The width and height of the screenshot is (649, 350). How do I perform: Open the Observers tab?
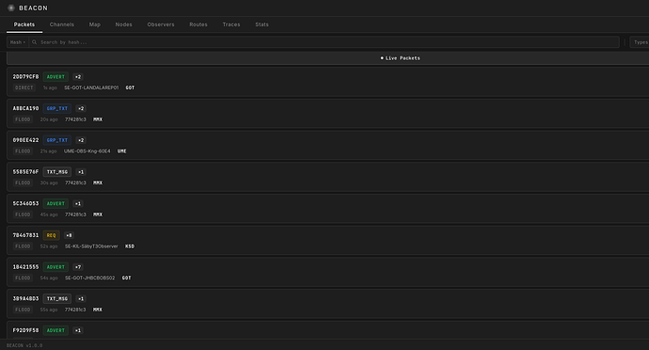161,24
